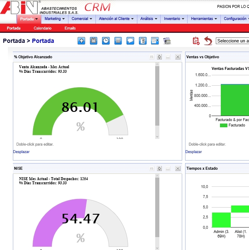Click the 54.47 gauge value
Screen dimensions: 249x250
(x=81, y=218)
